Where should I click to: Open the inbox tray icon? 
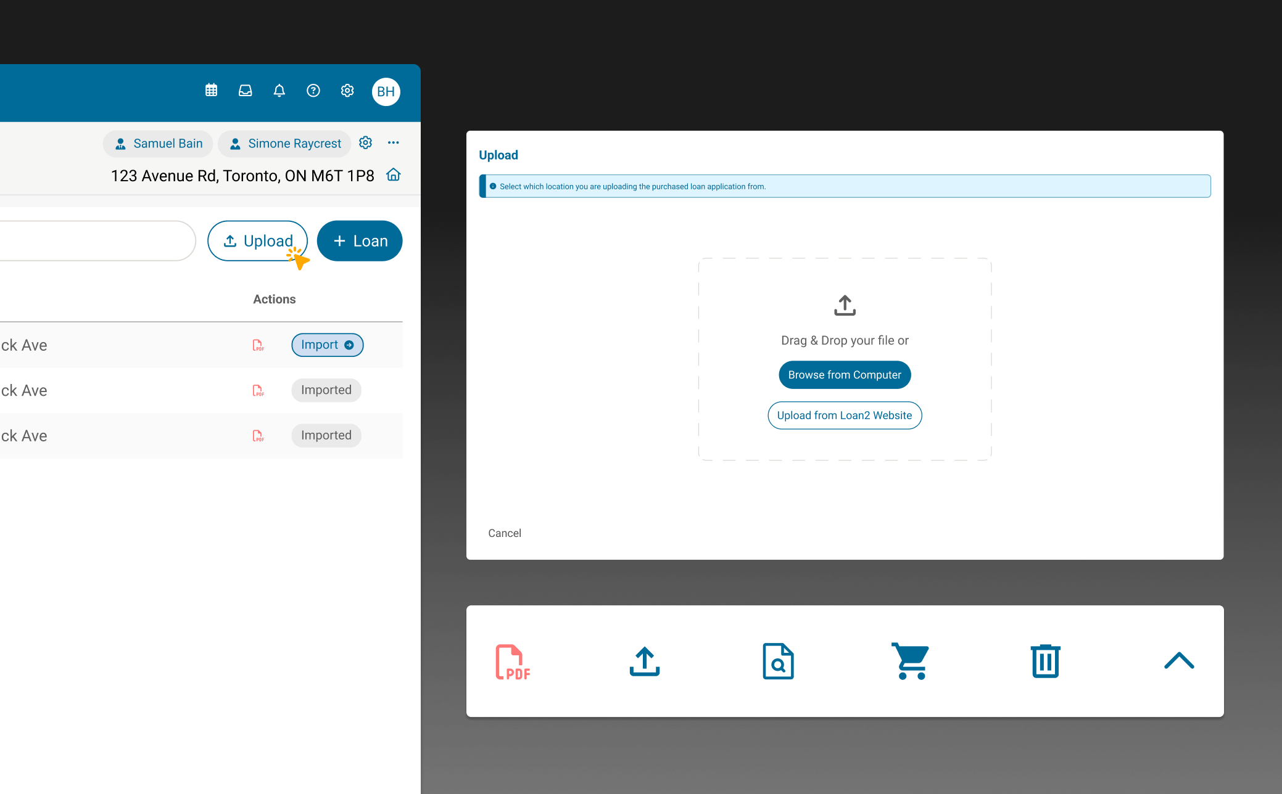coord(246,91)
